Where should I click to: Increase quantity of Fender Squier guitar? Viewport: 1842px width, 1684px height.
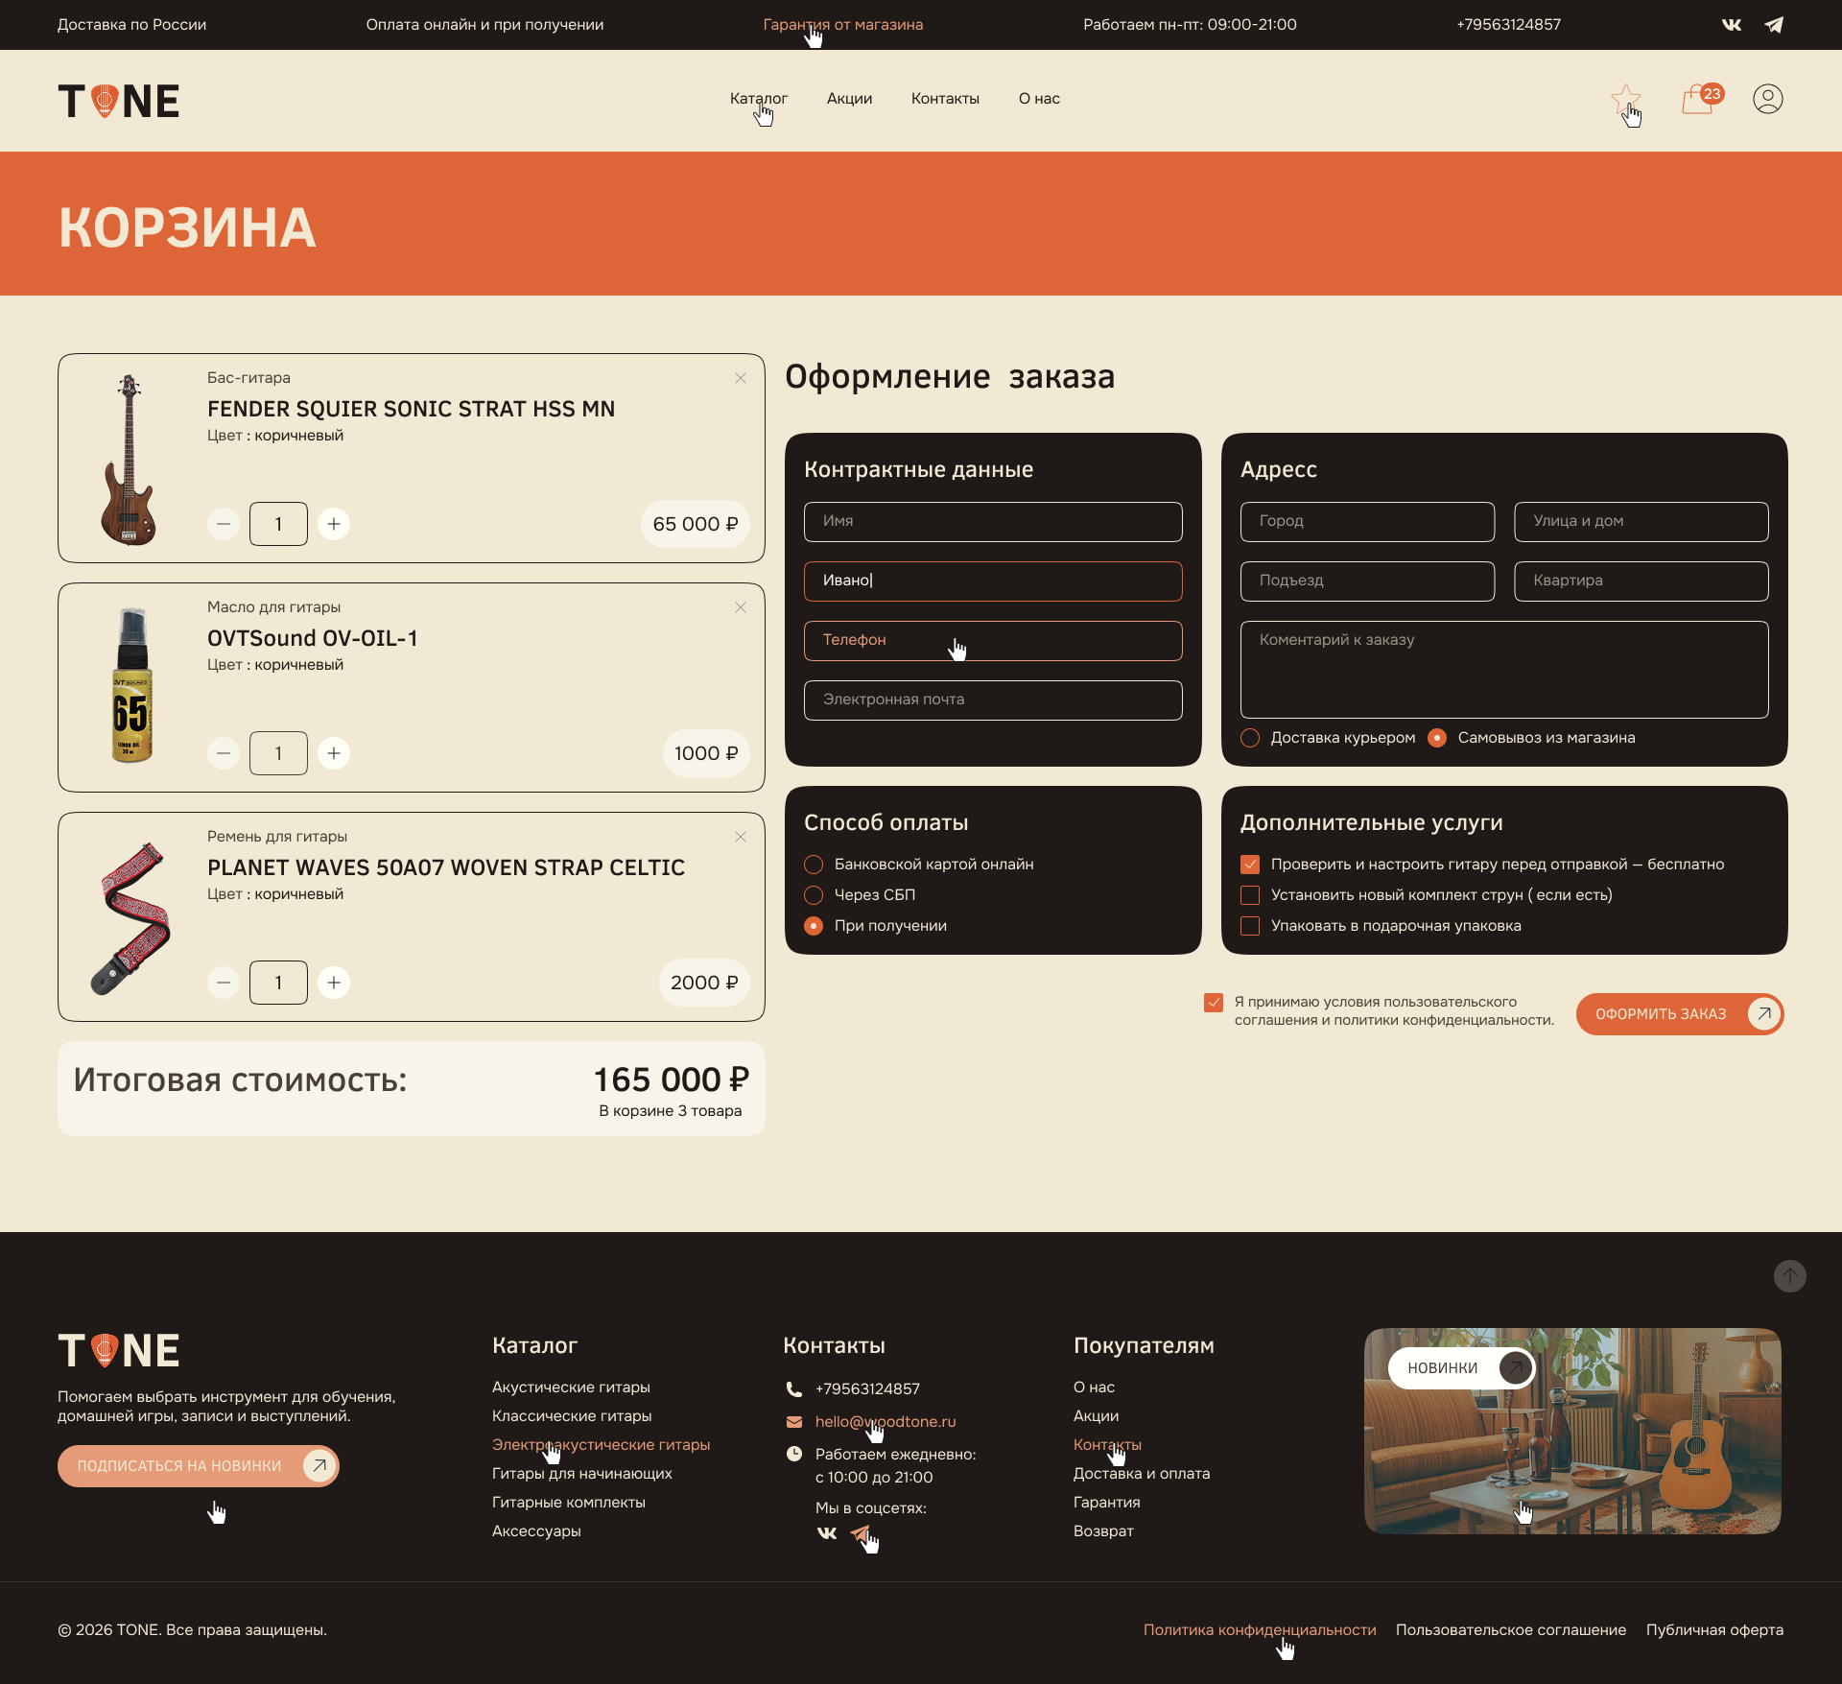coord(334,524)
